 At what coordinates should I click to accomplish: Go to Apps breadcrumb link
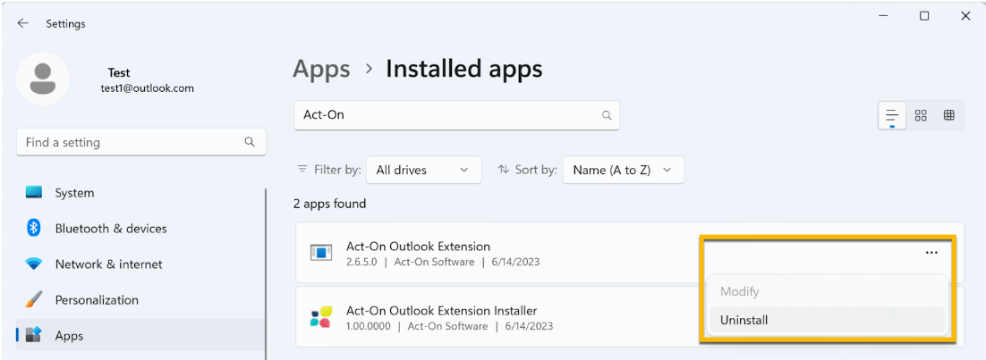(x=321, y=69)
